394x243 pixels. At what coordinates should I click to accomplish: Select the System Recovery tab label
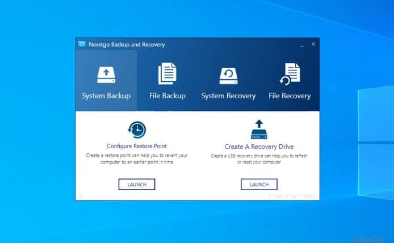click(228, 96)
